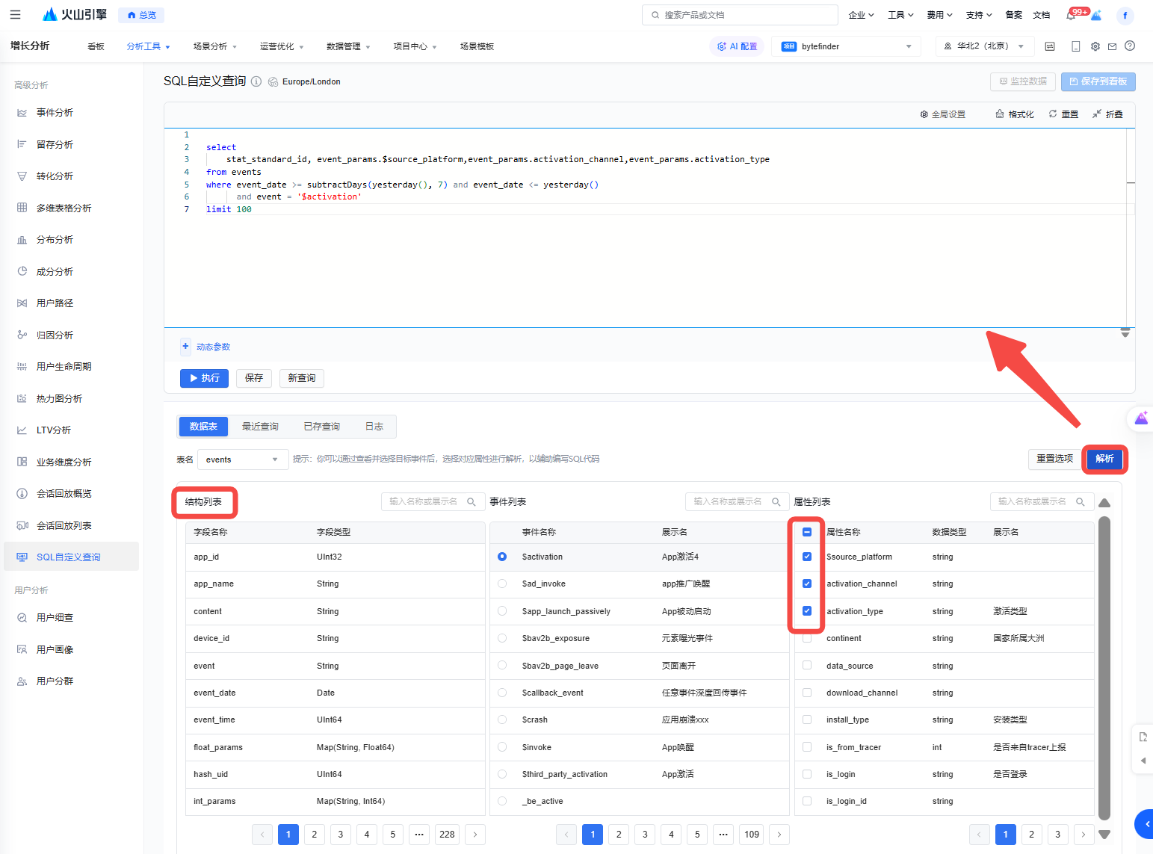This screenshot has width=1153, height=854.
Task: Click the vertical scrollbar of data table panel
Action: coord(1104,668)
